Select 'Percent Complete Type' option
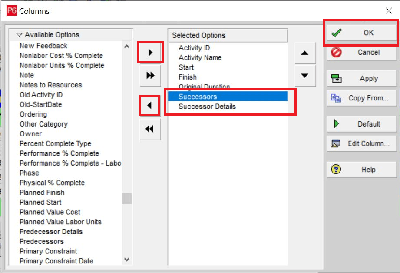This screenshot has height=273, width=400. (x=55, y=143)
